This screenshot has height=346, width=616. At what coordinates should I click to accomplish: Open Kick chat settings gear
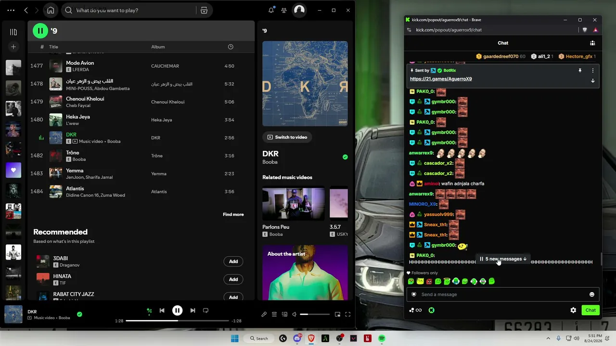[573, 310]
